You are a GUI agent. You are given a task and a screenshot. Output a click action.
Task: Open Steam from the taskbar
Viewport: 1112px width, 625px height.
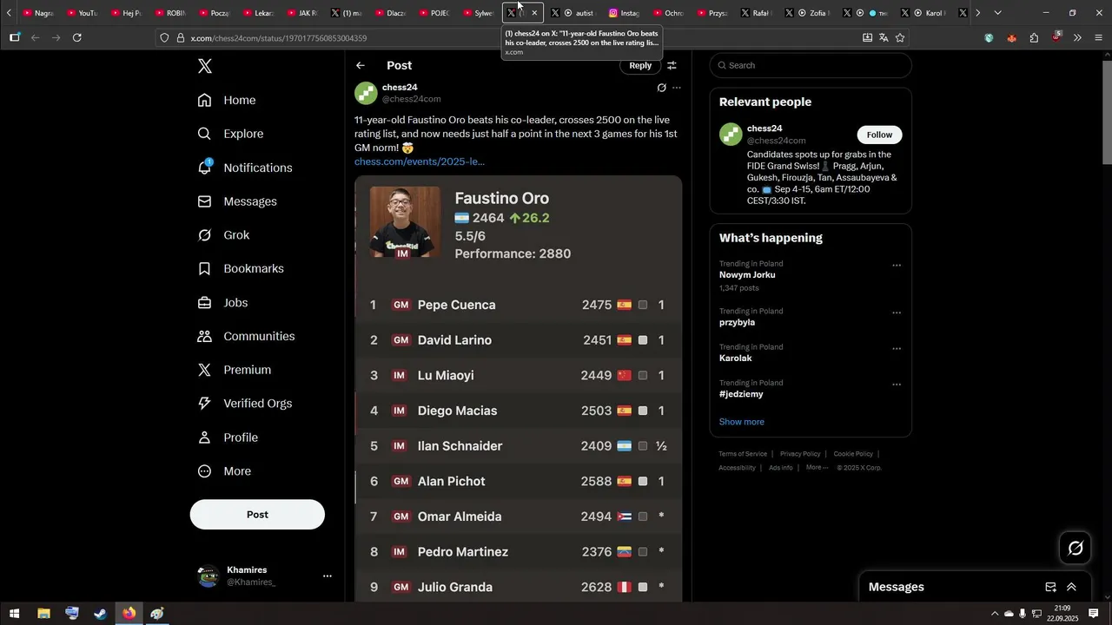tap(101, 613)
